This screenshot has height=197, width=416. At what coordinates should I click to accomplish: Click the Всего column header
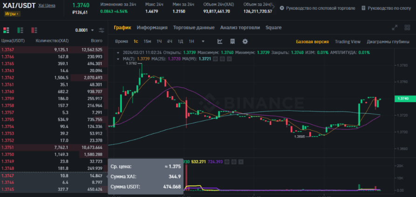point(97,41)
